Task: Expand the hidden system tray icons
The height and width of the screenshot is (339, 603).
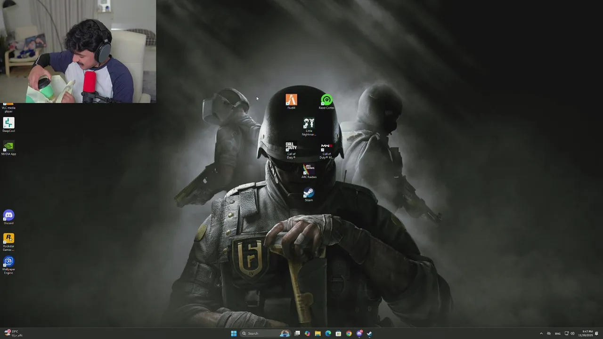Action: [541, 333]
